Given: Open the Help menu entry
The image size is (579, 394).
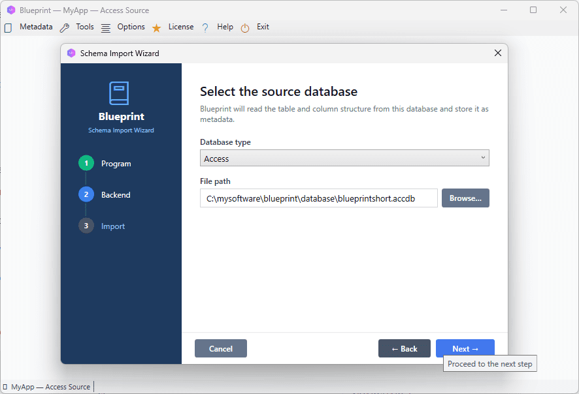Looking at the screenshot, I should point(225,27).
